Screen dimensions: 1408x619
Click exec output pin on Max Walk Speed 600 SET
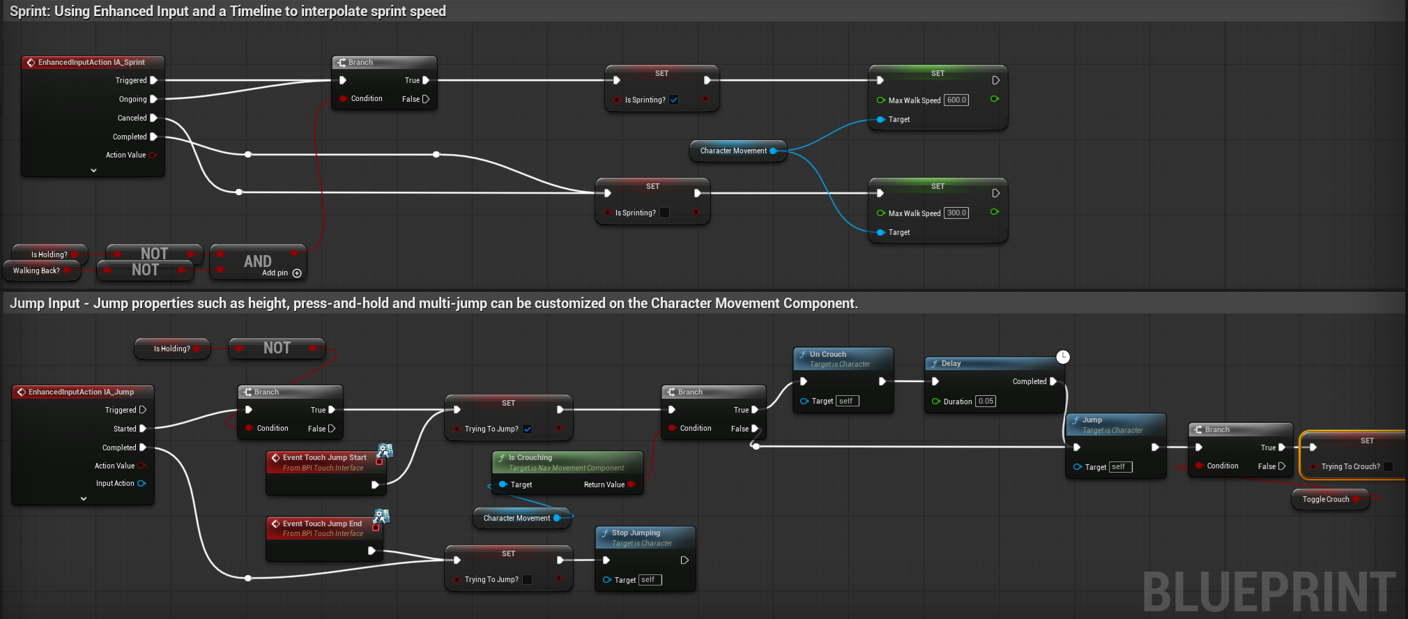[996, 80]
